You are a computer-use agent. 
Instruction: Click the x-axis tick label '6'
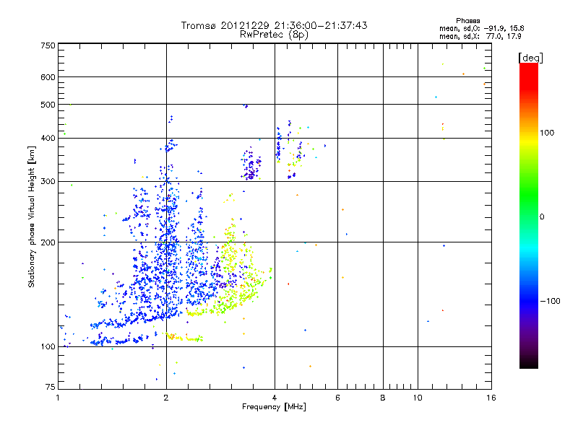(337, 398)
